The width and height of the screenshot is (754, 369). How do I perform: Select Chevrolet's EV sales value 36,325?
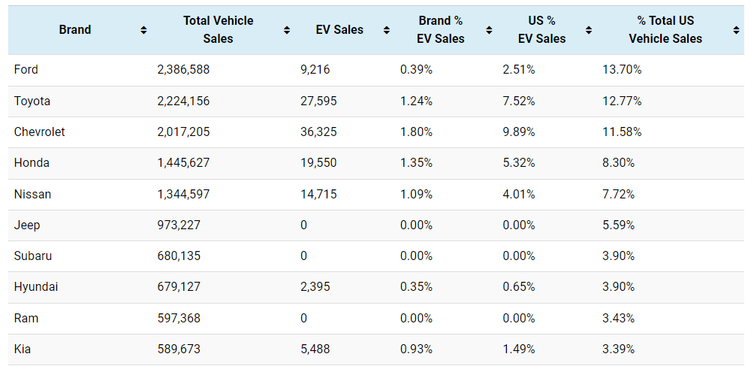(x=318, y=132)
